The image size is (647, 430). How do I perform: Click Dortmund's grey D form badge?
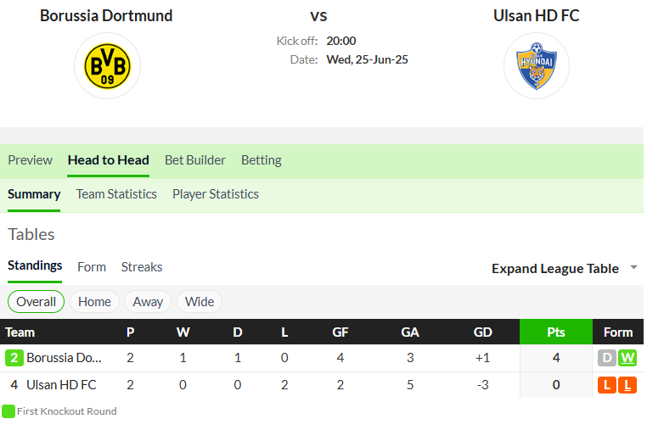click(606, 358)
